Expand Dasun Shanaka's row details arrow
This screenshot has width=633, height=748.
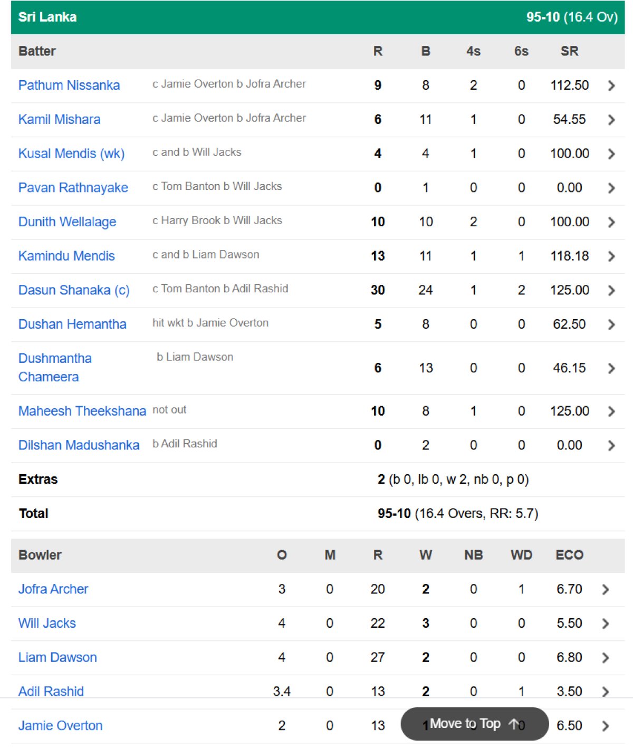click(611, 290)
